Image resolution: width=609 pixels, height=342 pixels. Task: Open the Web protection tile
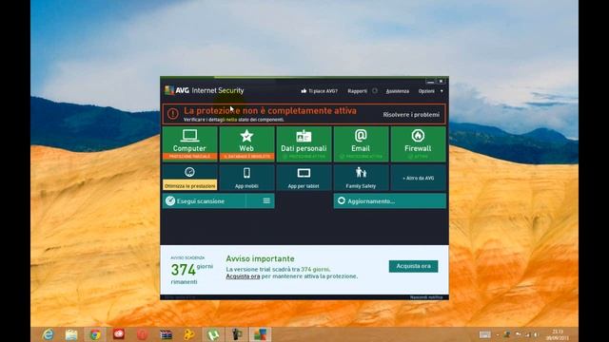pyautogui.click(x=246, y=143)
